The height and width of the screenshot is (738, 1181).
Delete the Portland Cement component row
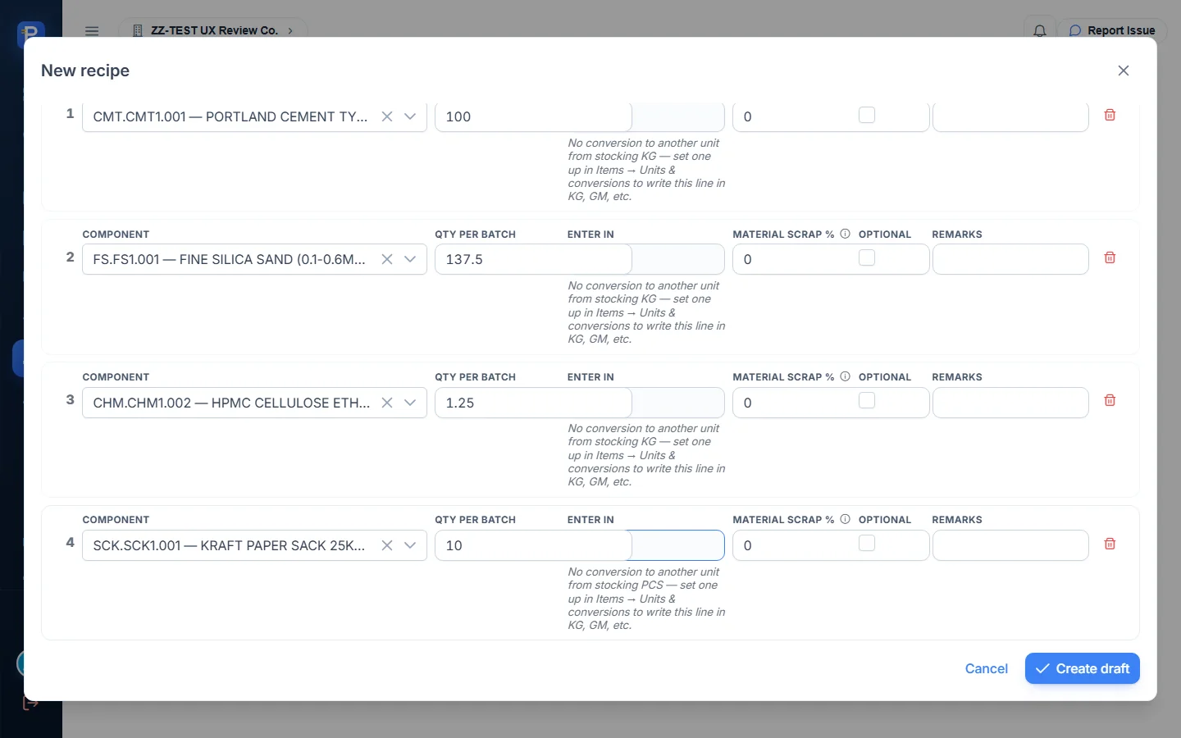[1110, 116]
